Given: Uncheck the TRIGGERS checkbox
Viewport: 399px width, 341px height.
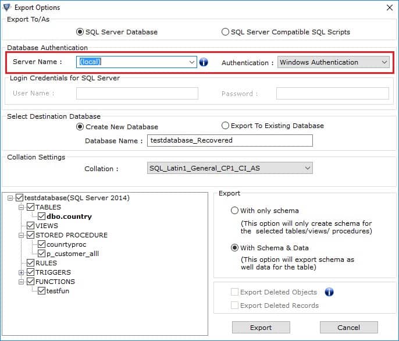Looking at the screenshot, I should click(30, 272).
